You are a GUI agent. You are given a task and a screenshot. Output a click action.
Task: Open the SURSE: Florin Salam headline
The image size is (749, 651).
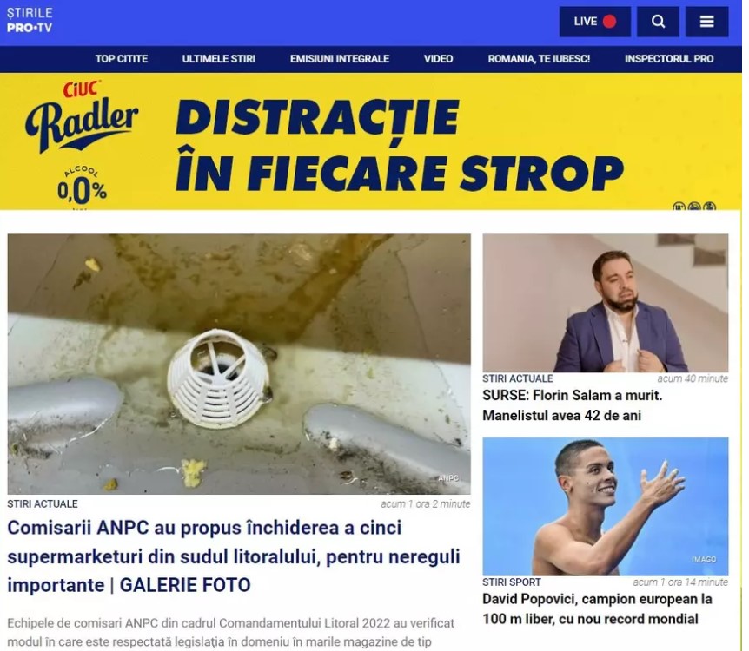coord(573,405)
